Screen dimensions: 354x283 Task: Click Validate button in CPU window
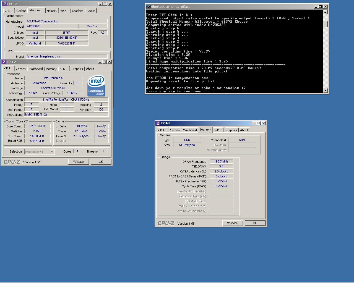(x=78, y=162)
